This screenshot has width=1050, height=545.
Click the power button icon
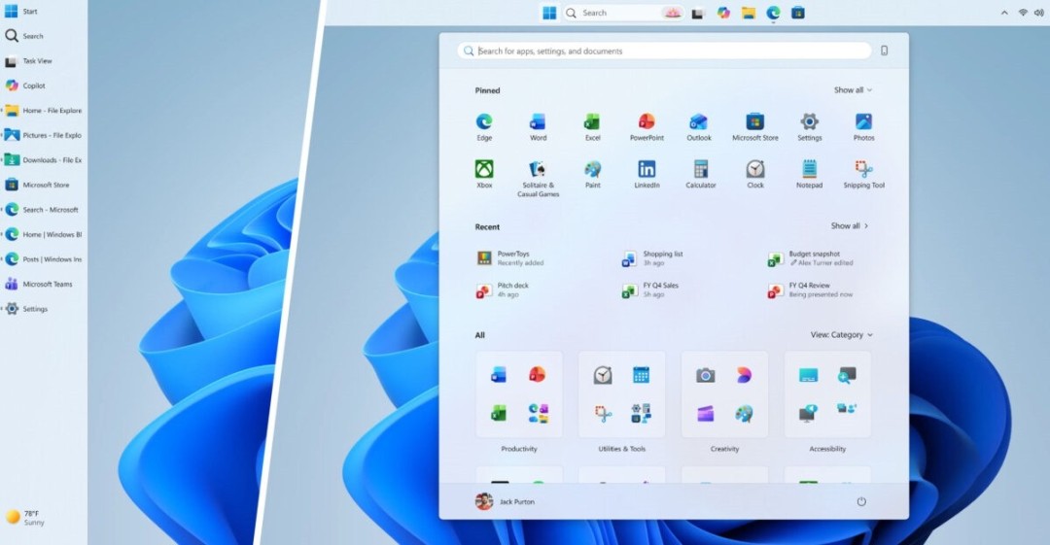point(861,501)
